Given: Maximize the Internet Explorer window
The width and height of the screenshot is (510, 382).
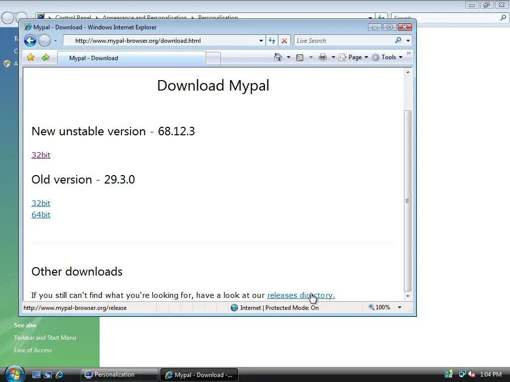Looking at the screenshot, I should coord(389,27).
